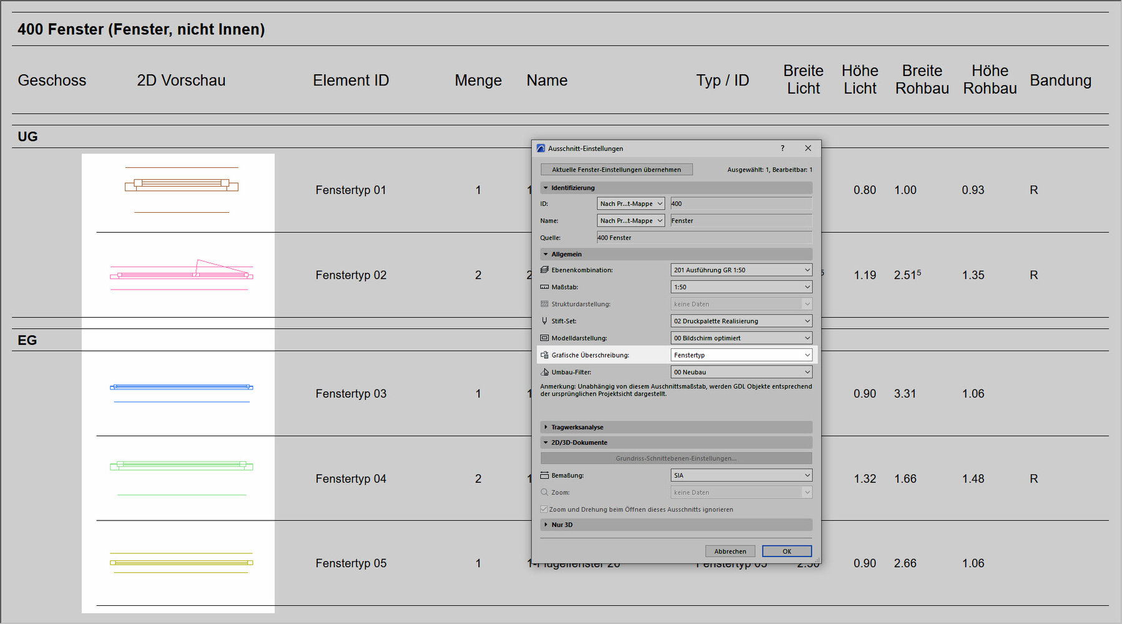Click the Zoom magnifier icon
This screenshot has height=624, width=1122.
click(x=544, y=492)
